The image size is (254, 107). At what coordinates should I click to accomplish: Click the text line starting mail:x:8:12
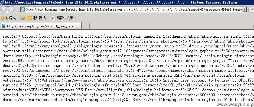click(128, 46)
